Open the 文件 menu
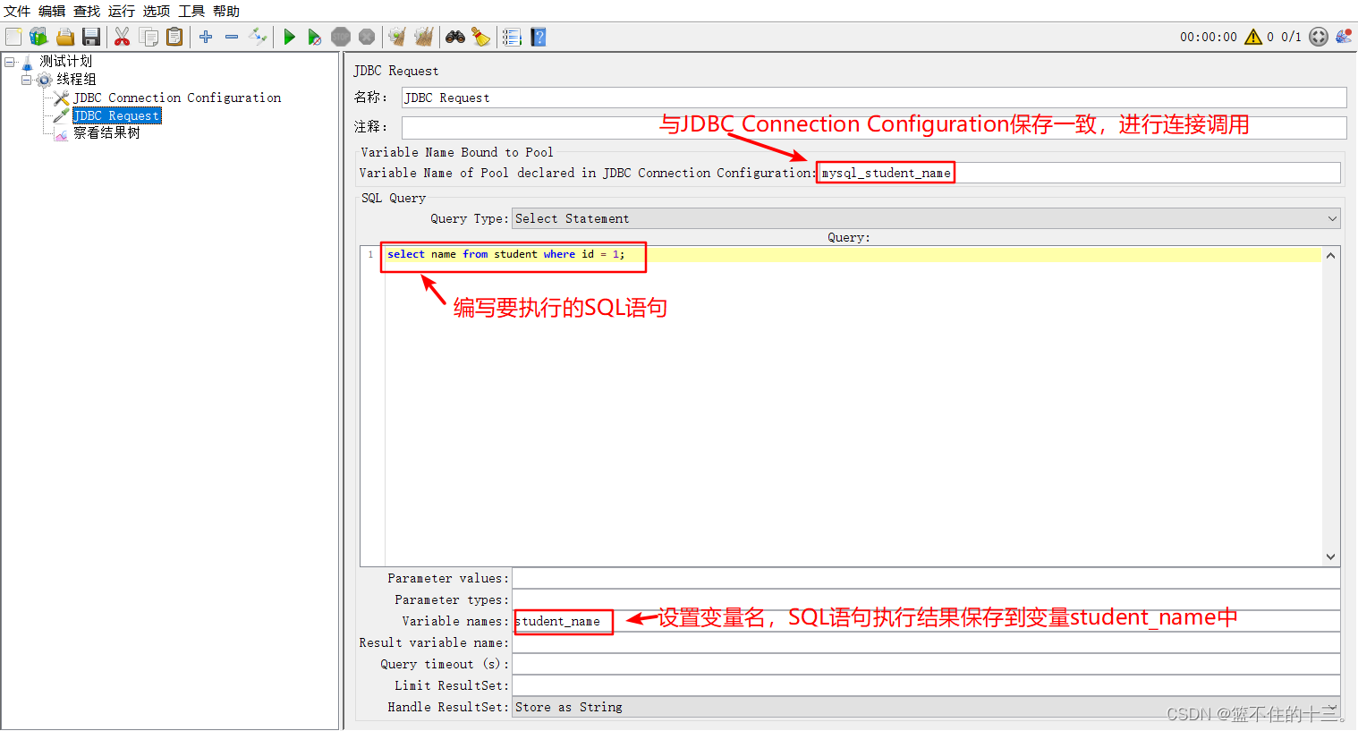Image resolution: width=1358 pixels, height=731 pixels. pyautogui.click(x=17, y=11)
